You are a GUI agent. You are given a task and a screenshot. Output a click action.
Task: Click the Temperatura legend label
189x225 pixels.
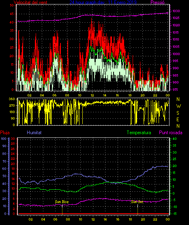tap(139, 133)
